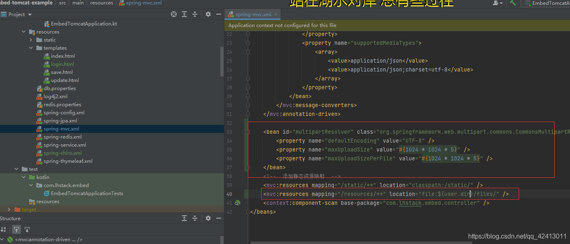Collapse the resources folder under main

click(24, 32)
